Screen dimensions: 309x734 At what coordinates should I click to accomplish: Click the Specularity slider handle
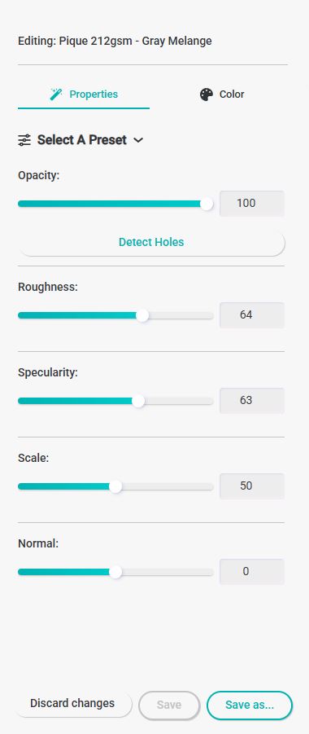point(138,401)
